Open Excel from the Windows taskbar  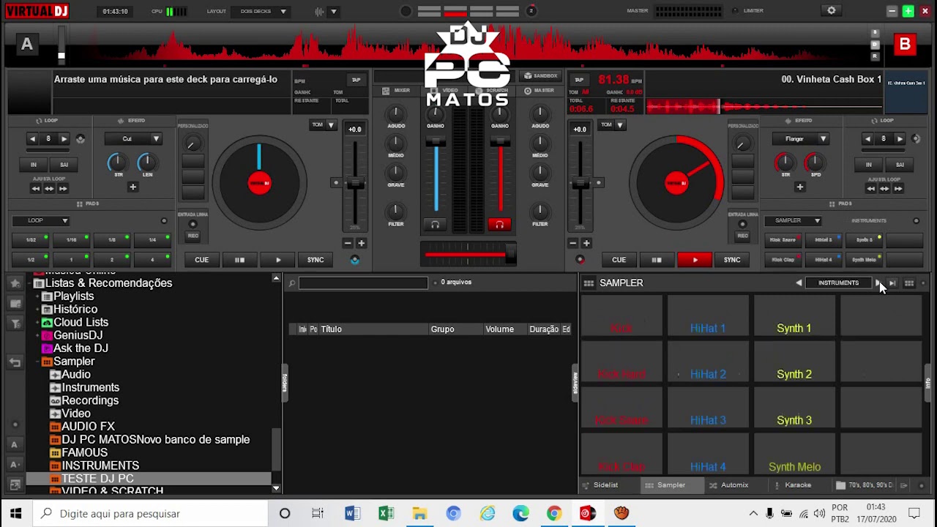point(386,514)
